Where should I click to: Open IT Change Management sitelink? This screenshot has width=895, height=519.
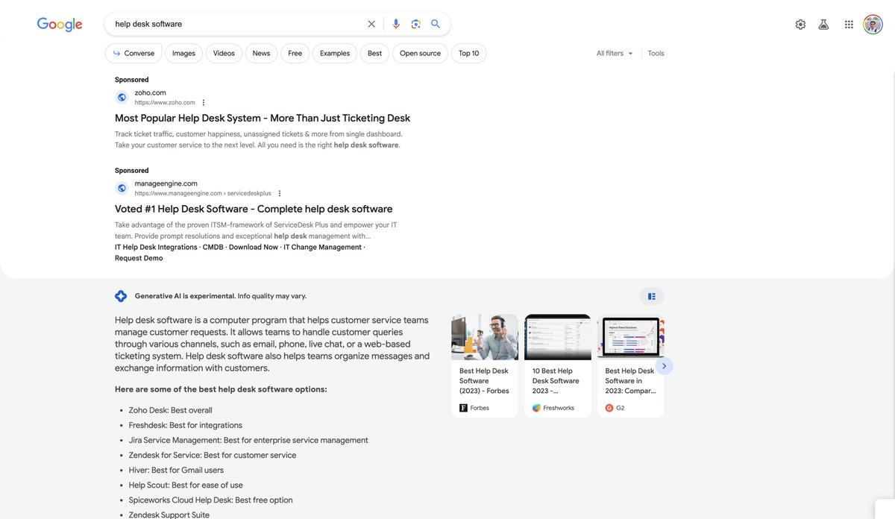coord(322,248)
